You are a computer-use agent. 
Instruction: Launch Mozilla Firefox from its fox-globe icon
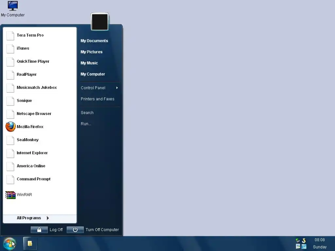click(10, 127)
